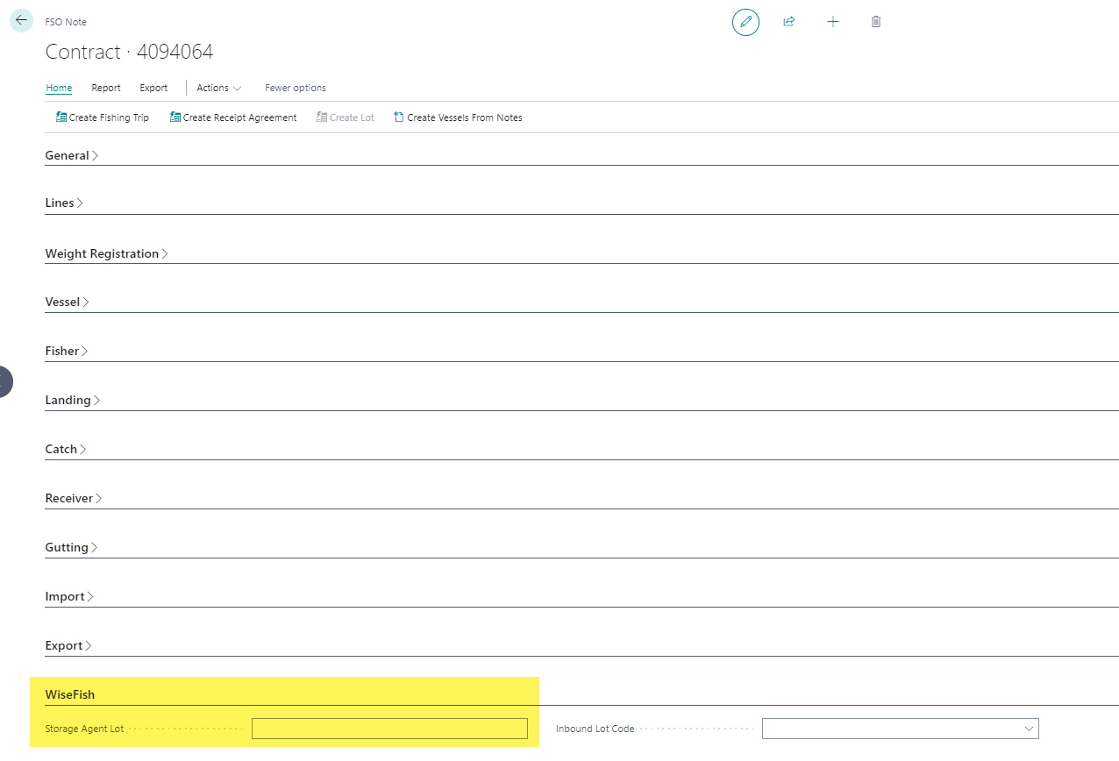Image resolution: width=1119 pixels, height=761 pixels.
Task: Click the pencil edit icon
Action: click(x=745, y=22)
